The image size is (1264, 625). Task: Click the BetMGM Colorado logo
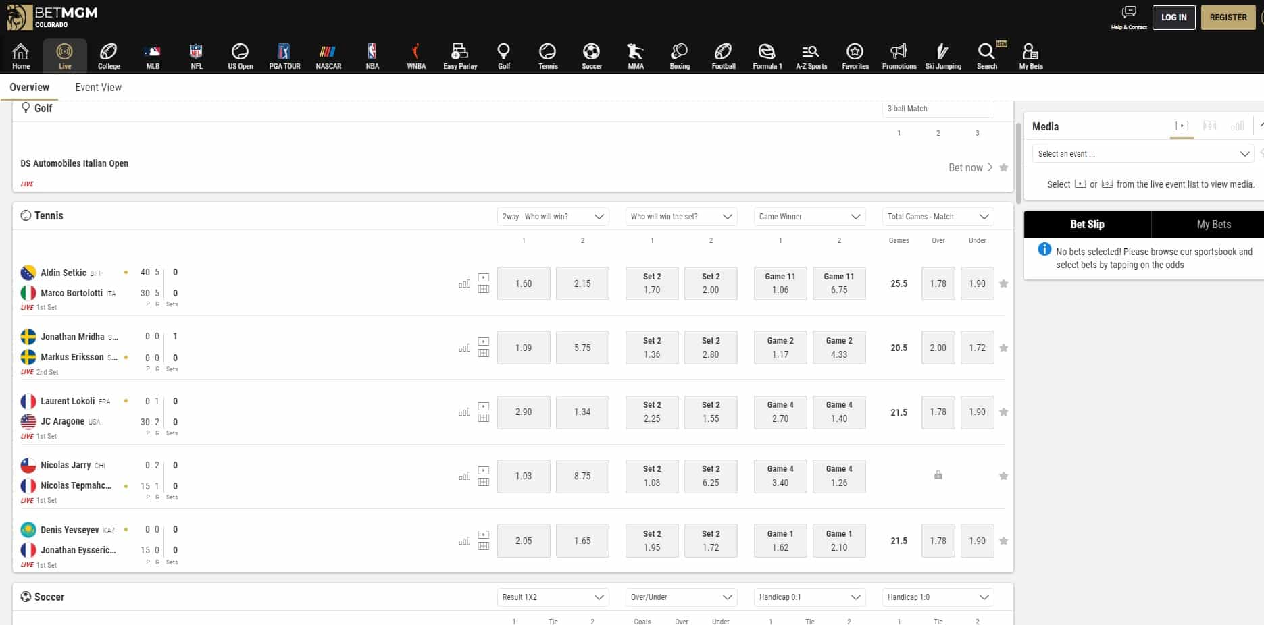tap(53, 17)
